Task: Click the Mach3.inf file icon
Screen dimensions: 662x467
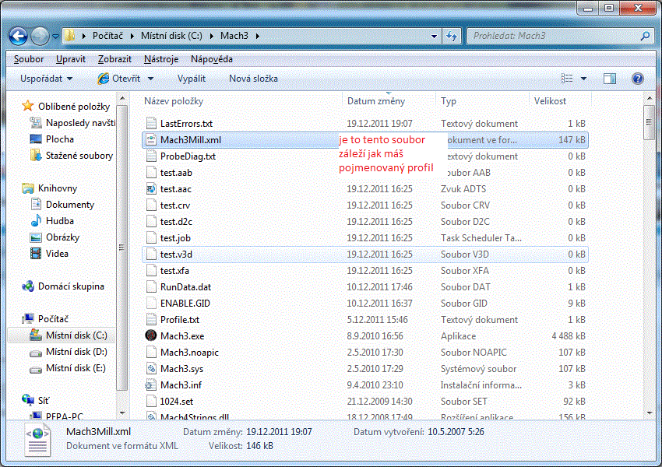Action: (151, 385)
